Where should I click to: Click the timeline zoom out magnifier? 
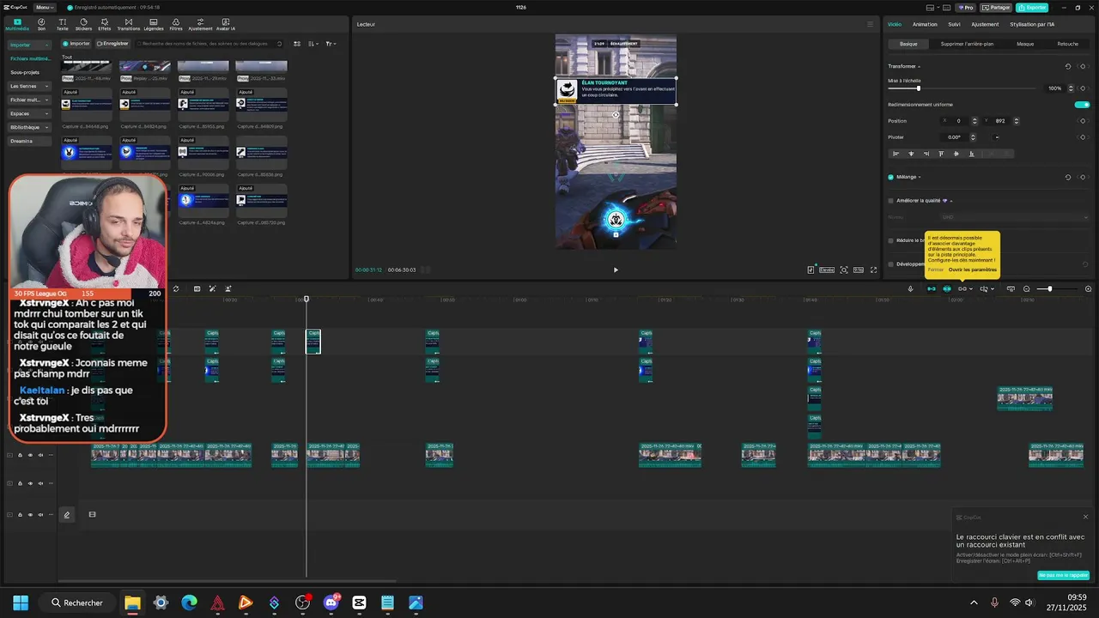pos(1027,288)
